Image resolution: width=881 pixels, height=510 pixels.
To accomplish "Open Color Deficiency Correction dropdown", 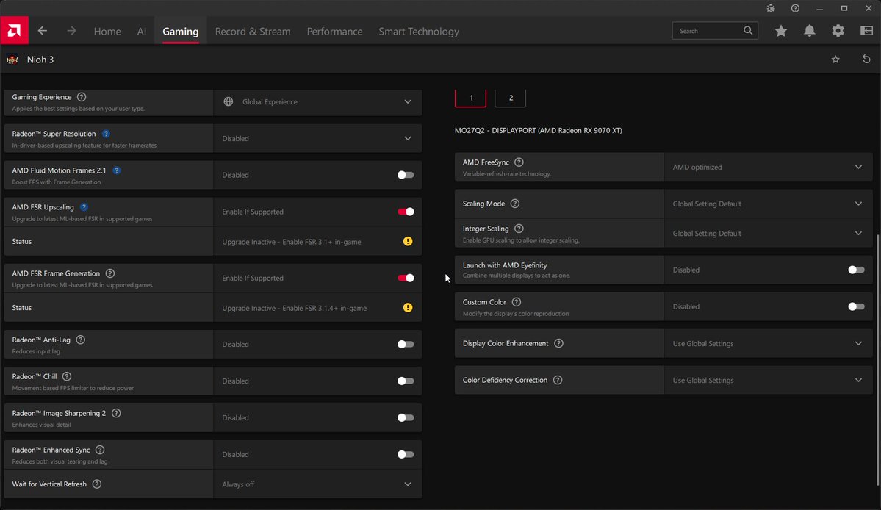I will coord(768,380).
